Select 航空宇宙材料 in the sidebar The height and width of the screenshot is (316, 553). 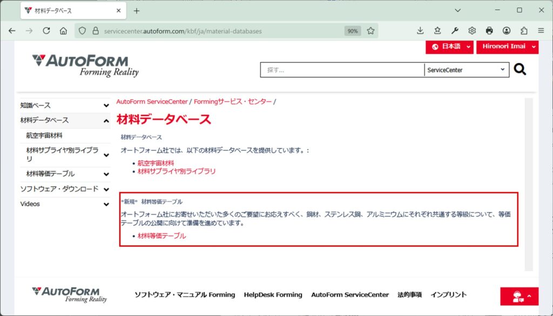click(44, 136)
